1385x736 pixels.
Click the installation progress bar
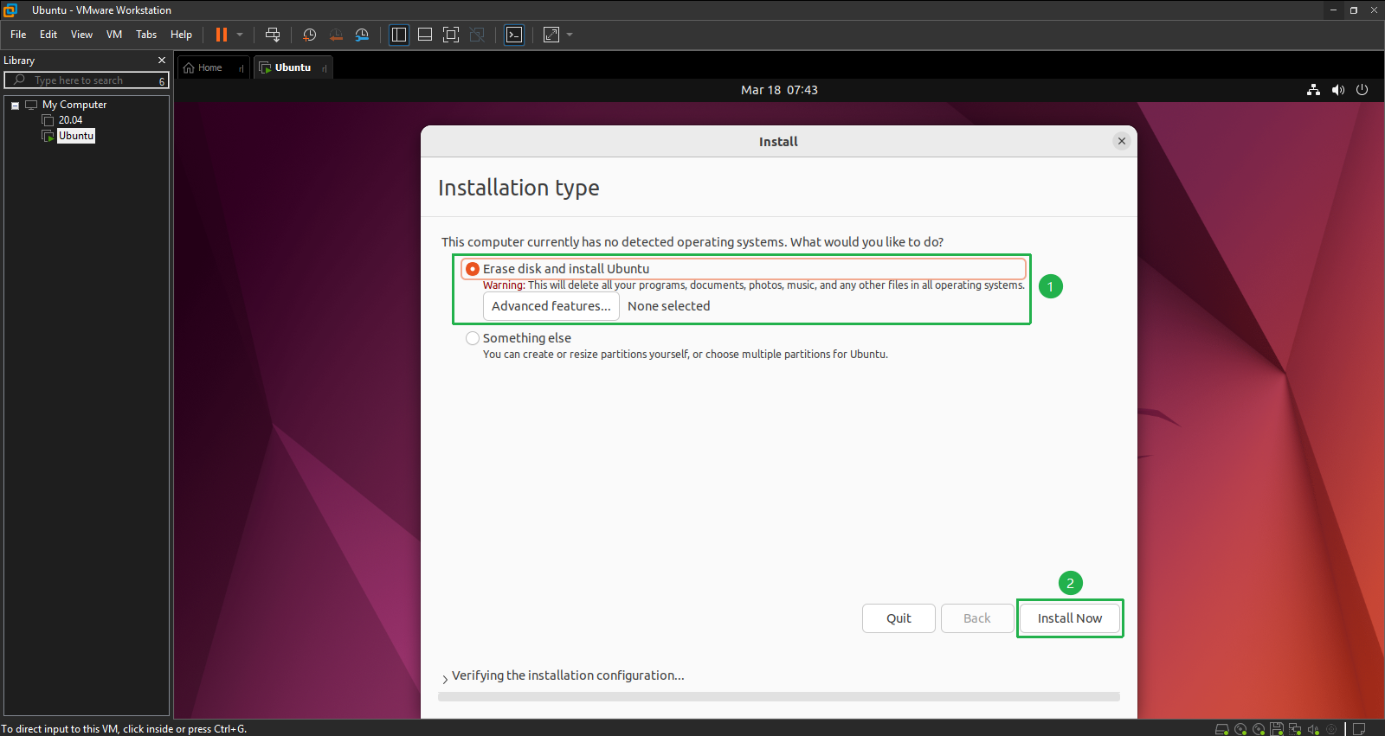coord(779,696)
